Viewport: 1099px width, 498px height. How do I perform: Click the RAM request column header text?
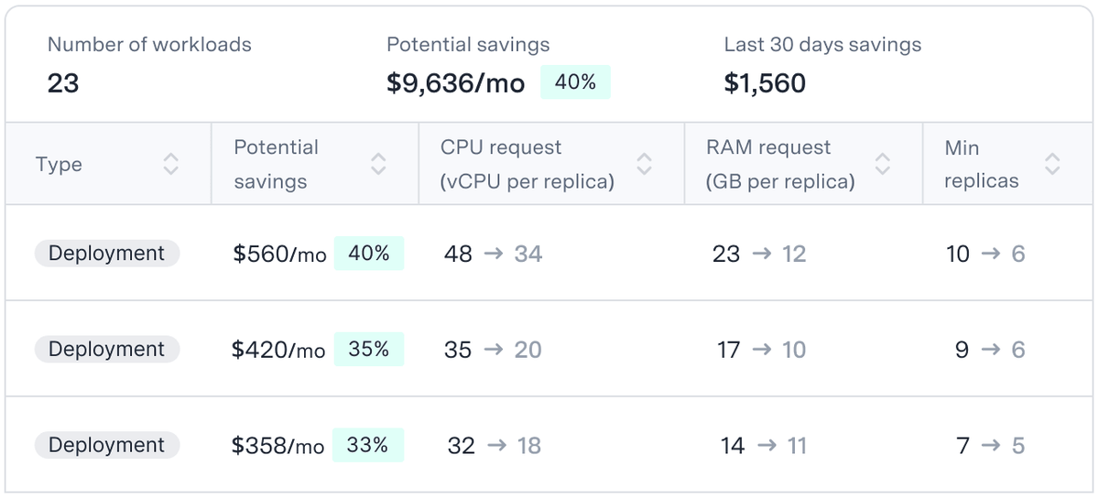(780, 164)
